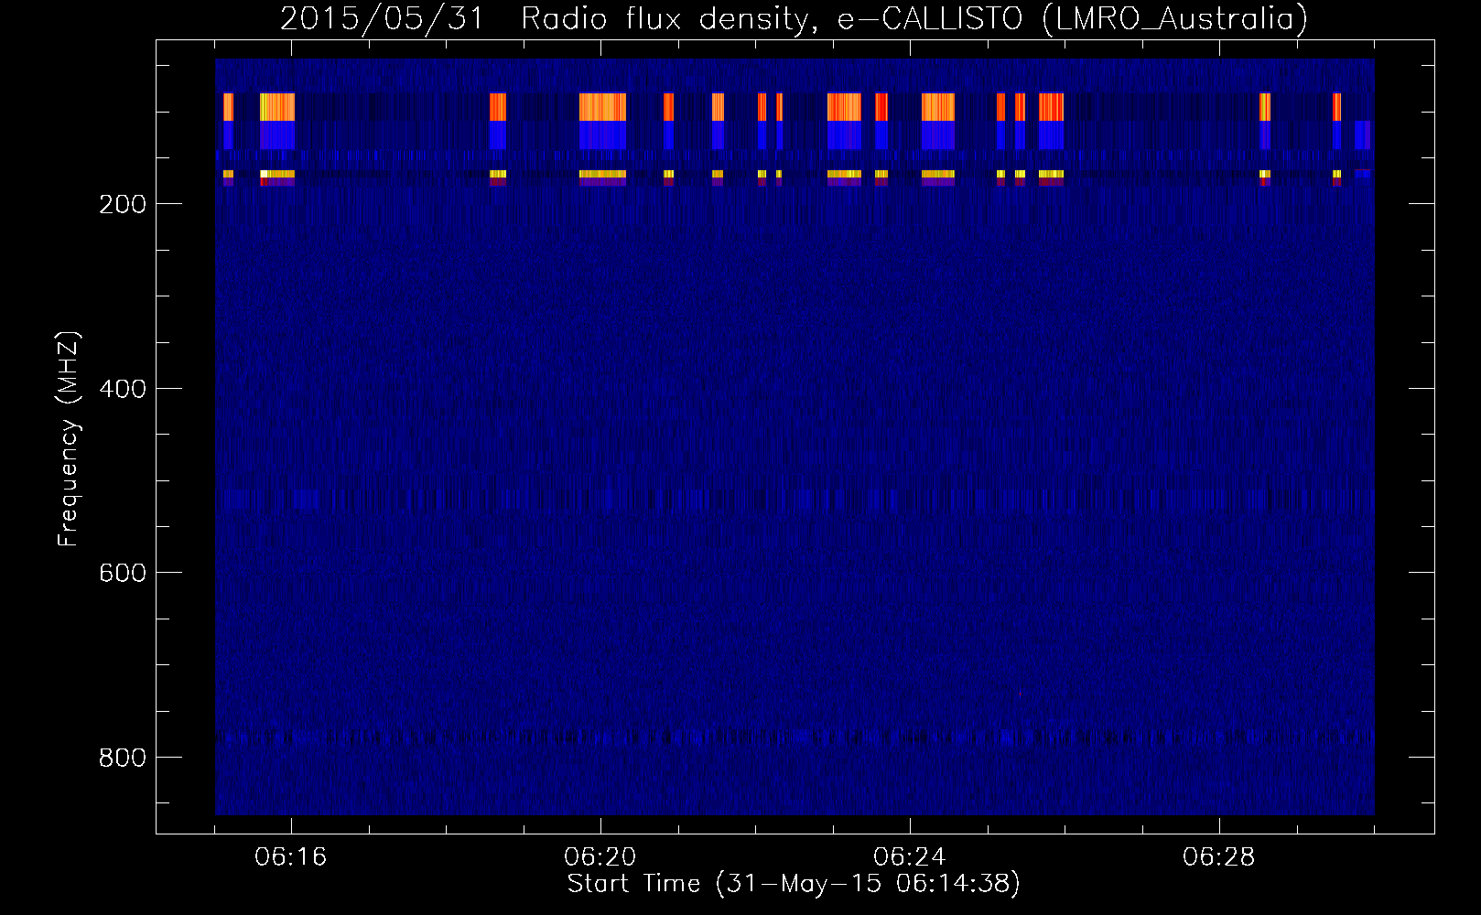This screenshot has width=1481, height=915.
Task: Click the 800 frequency tick label
Action: (123, 758)
